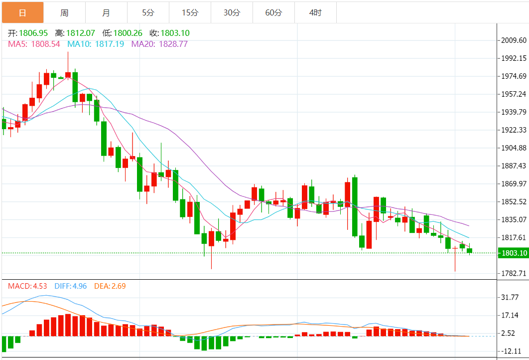Screen dimensions: 529x360
Task: Click the MA10: 1817.19 label
Action: point(96,44)
